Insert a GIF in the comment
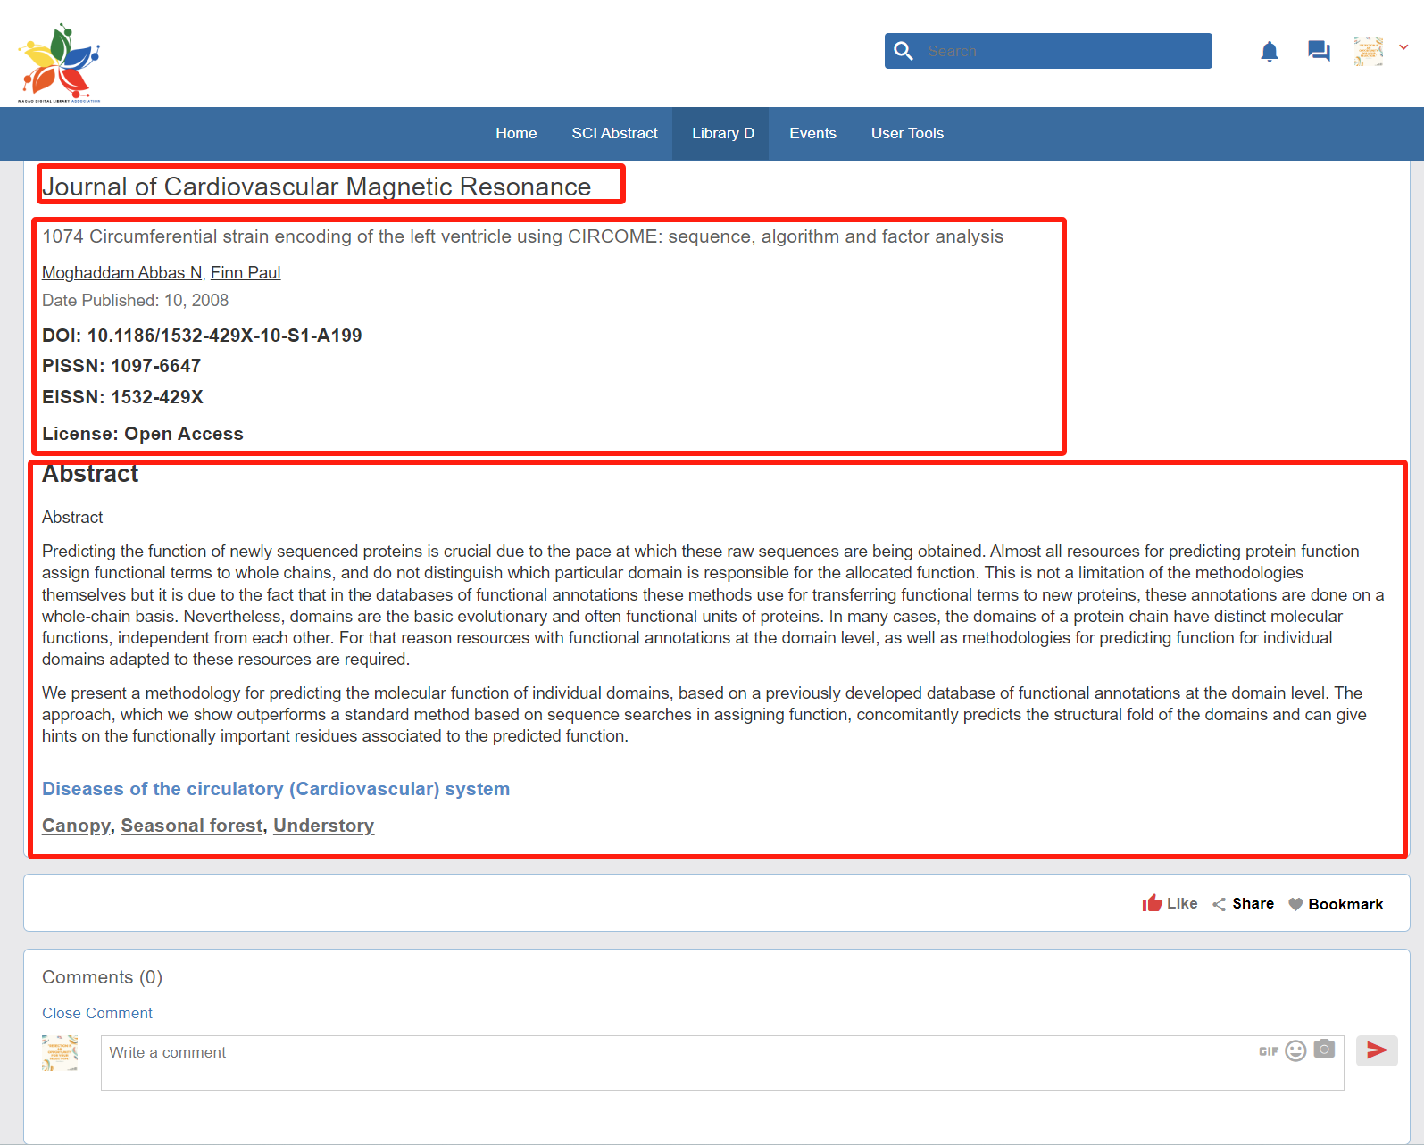This screenshot has height=1145, width=1424. (x=1268, y=1051)
